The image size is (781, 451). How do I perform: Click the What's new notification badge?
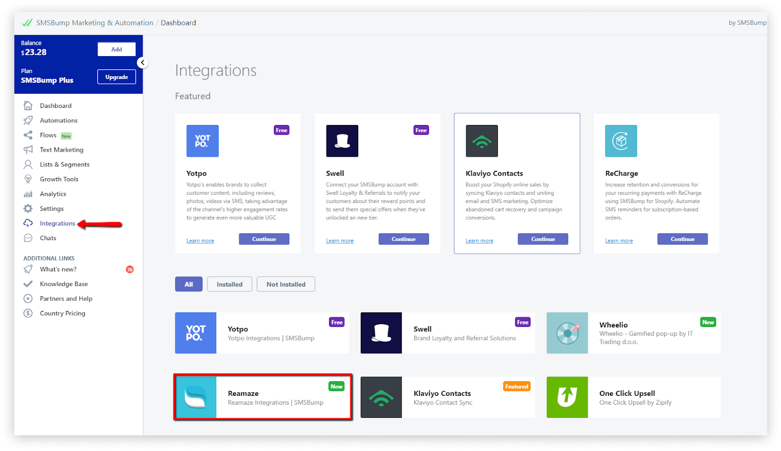point(130,269)
